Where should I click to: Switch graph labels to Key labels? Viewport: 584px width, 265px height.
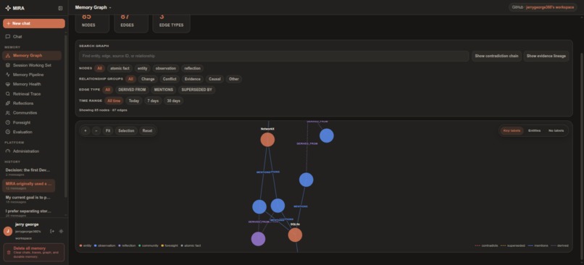click(x=512, y=130)
